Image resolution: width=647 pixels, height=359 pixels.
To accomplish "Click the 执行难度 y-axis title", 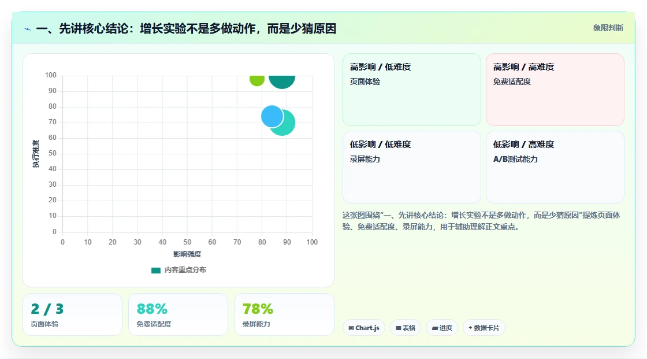I will point(36,154).
